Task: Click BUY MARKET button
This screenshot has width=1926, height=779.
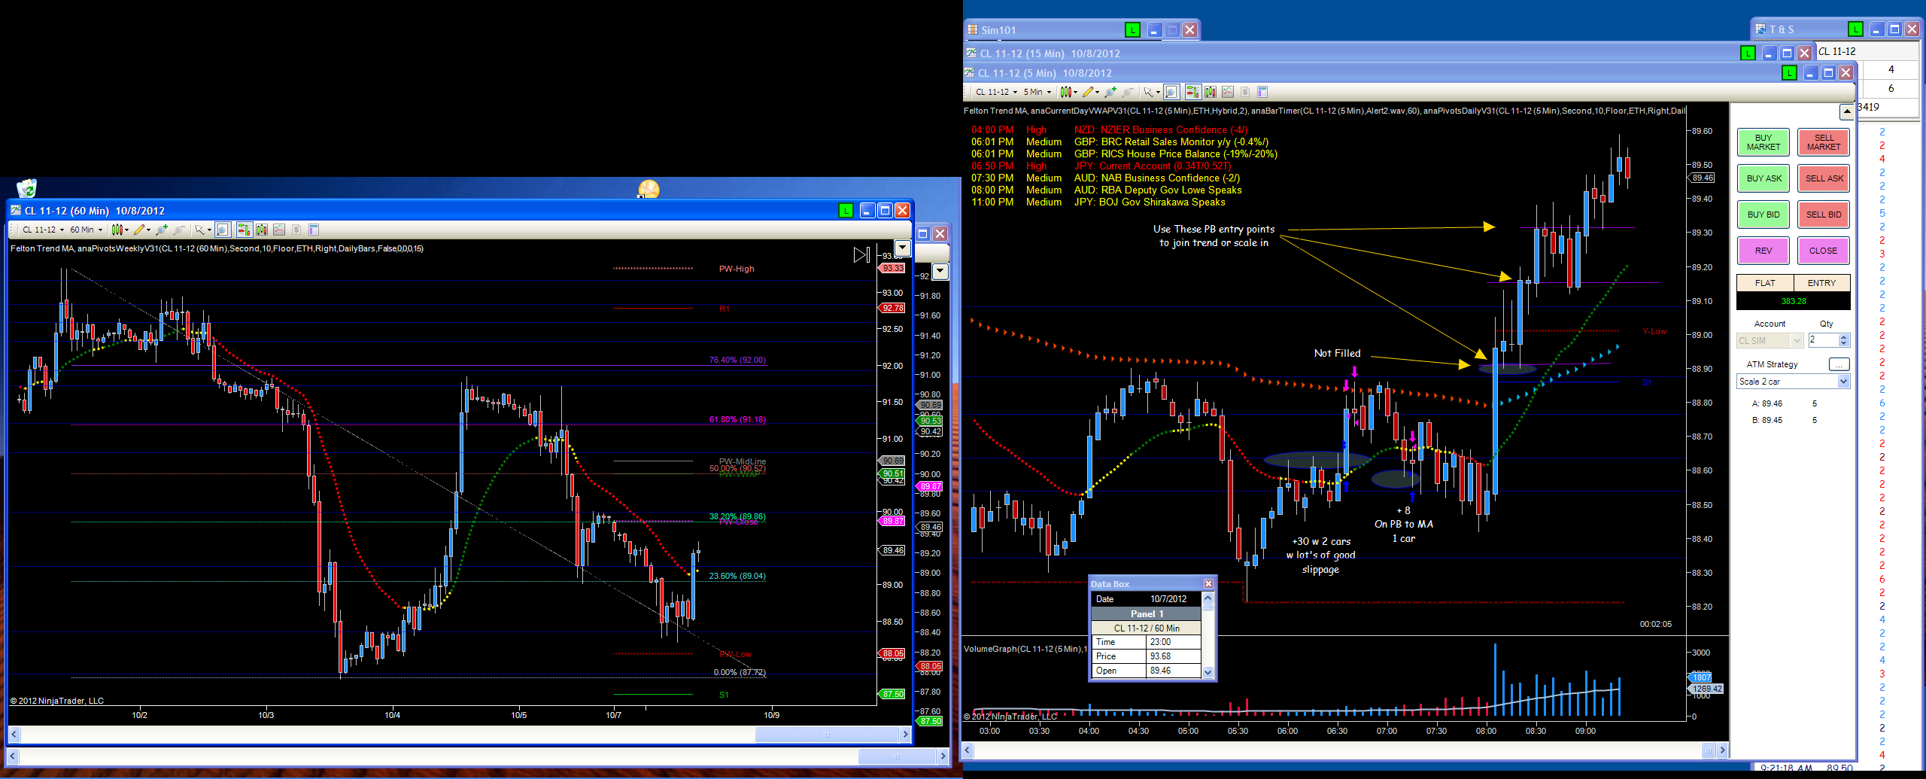Action: pos(1763,142)
